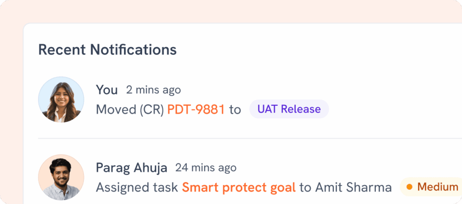
Task: Click the "to" before UAT Release
Action: pos(235,109)
